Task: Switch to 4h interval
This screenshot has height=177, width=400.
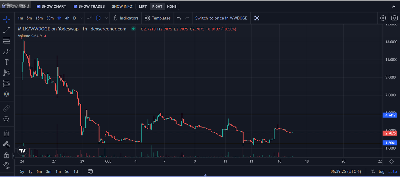Action: [x=68, y=18]
